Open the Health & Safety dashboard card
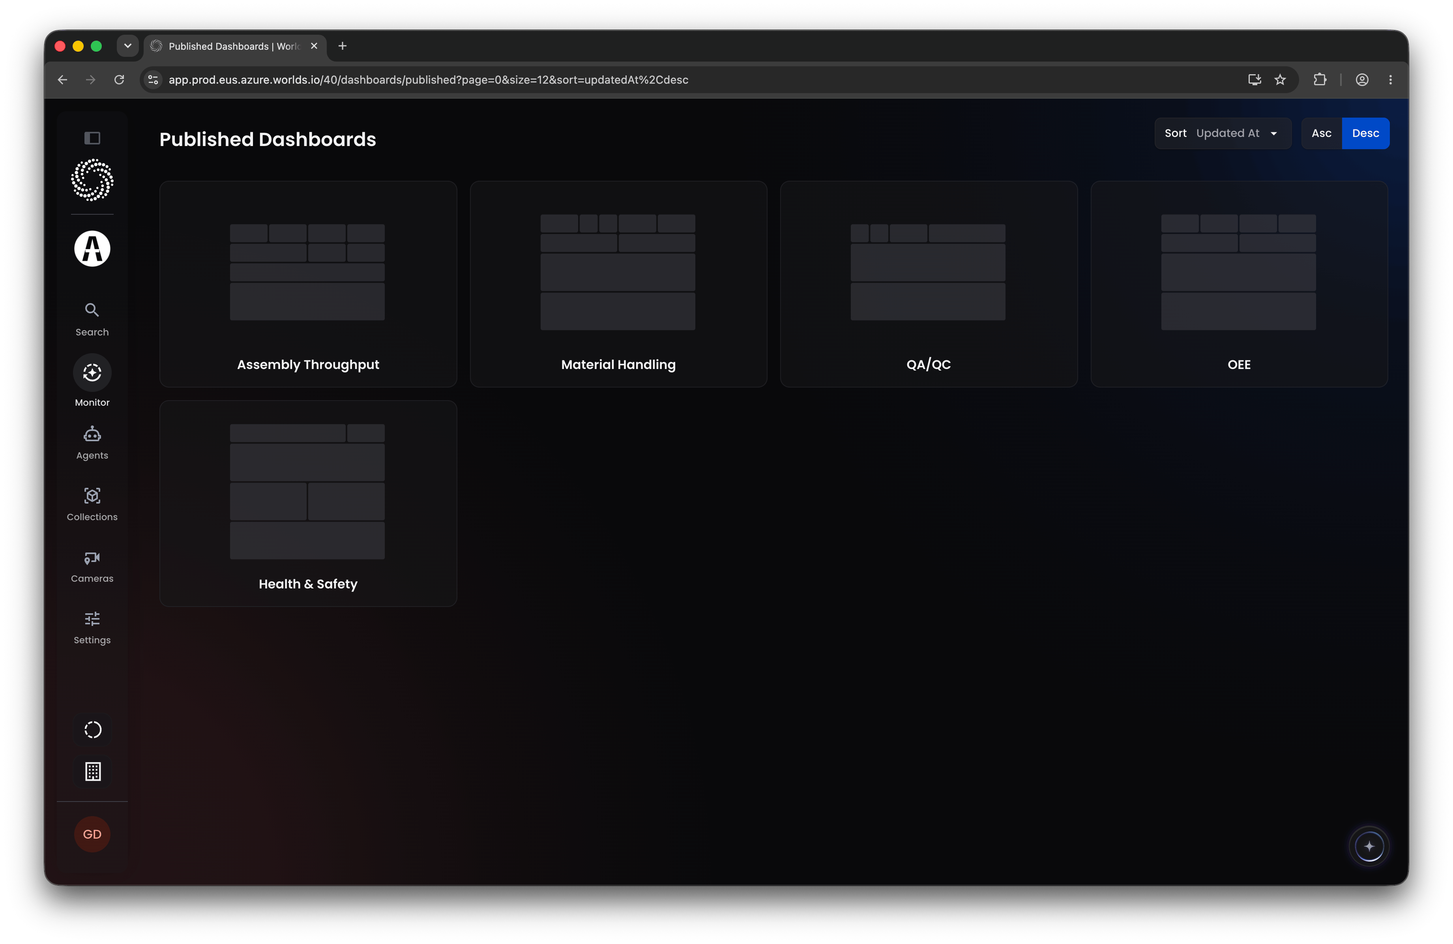This screenshot has width=1453, height=944. click(x=308, y=503)
